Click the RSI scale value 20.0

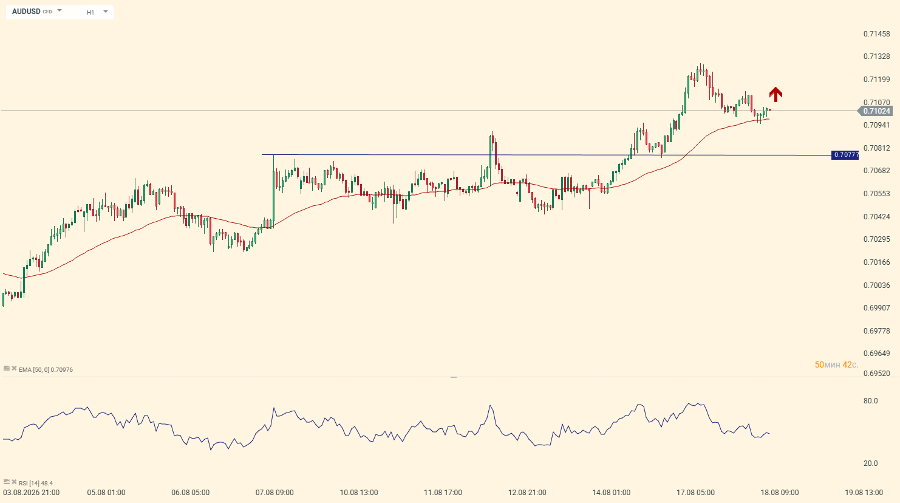[x=871, y=464]
